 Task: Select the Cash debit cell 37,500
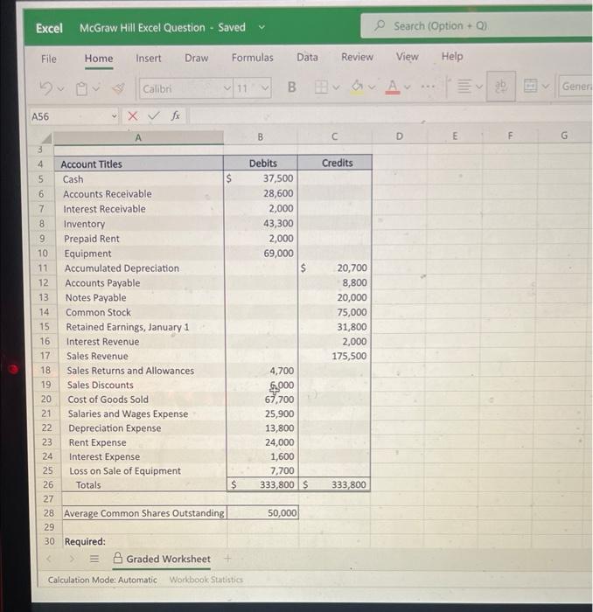[x=261, y=178]
